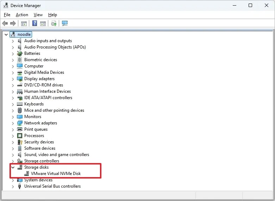
Task: Click the Digital Media Devices icon
Action: pyautogui.click(x=20, y=72)
